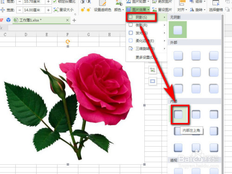Apply inner shadow top-center preset

196,115
